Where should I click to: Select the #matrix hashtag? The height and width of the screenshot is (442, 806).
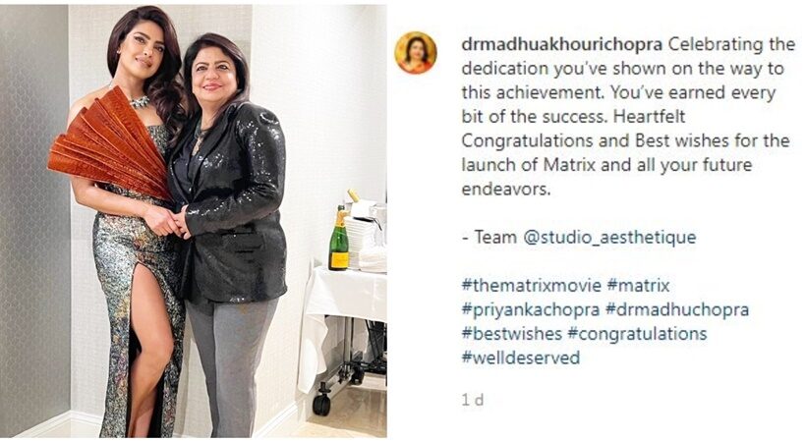pyautogui.click(x=638, y=285)
